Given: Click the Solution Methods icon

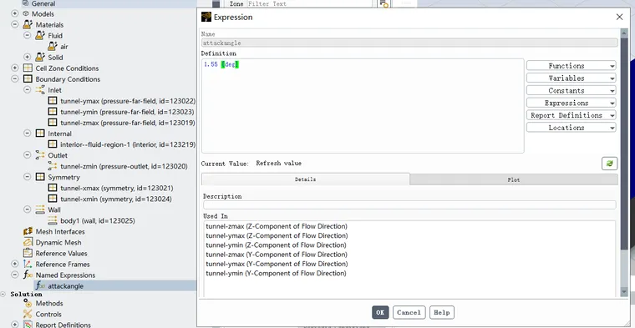Looking at the screenshot, I should [x=28, y=303].
